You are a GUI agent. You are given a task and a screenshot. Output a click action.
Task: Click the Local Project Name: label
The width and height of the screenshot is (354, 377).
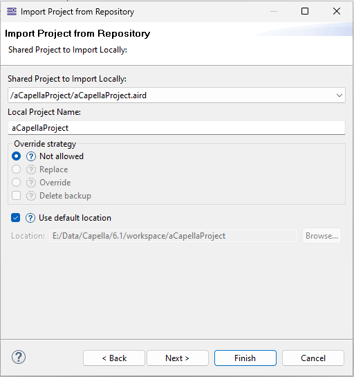(x=44, y=112)
